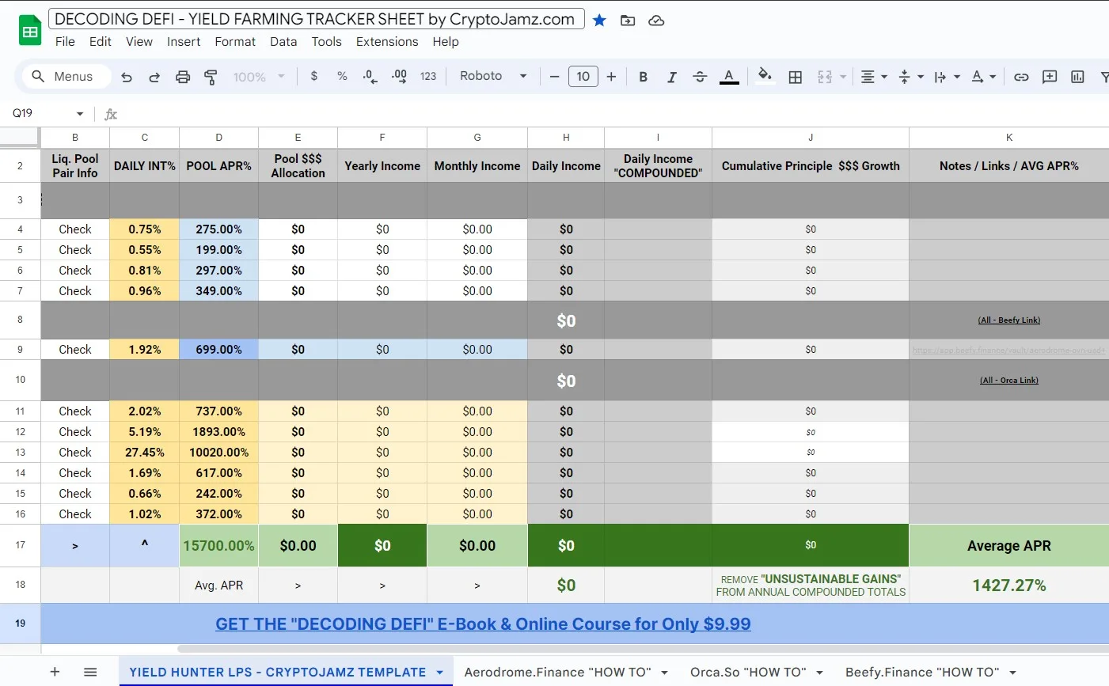Open the Move to folder icon
This screenshot has width=1109, height=686.
click(x=628, y=21)
